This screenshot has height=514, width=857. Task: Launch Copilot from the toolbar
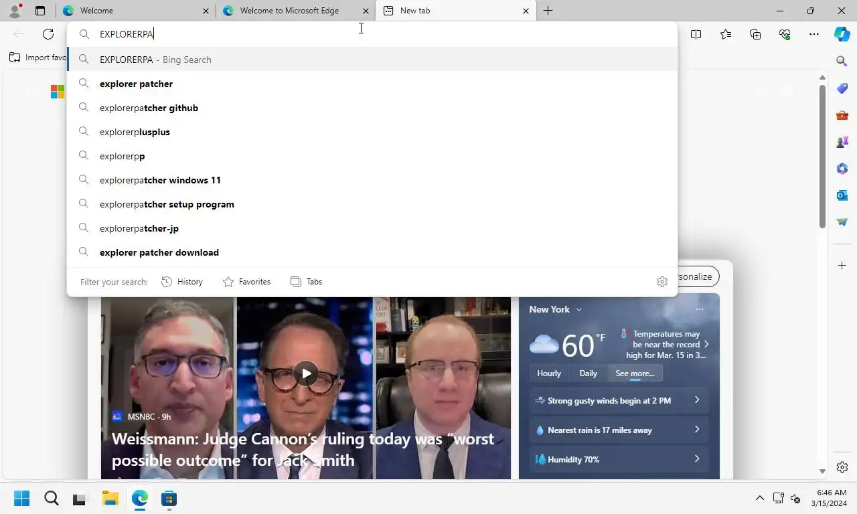(842, 34)
